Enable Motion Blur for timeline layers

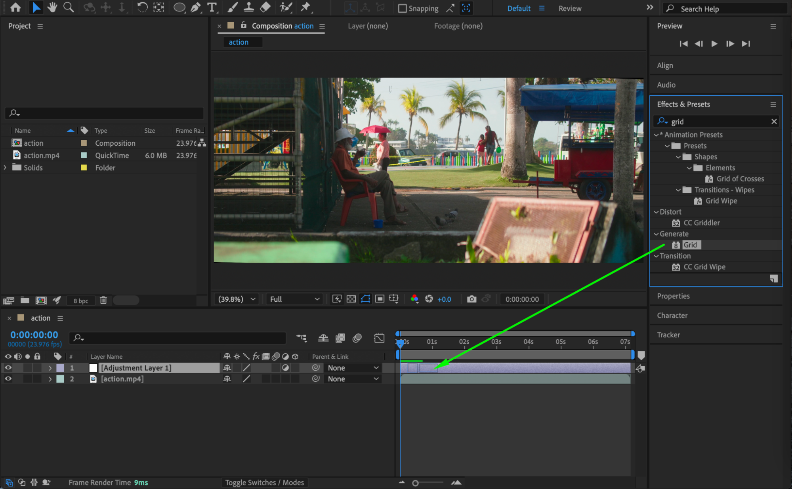357,338
